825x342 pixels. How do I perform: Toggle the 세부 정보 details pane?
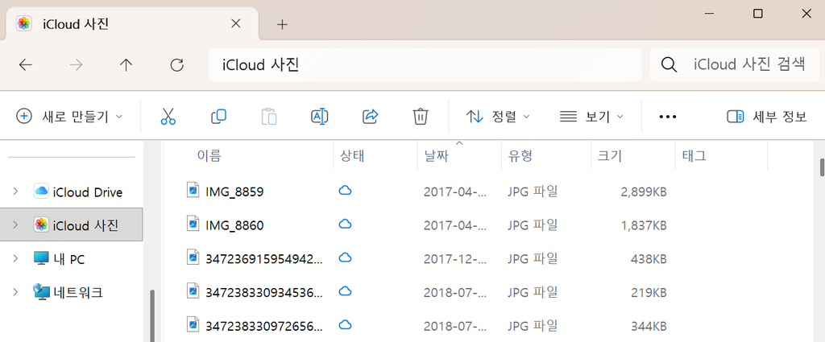click(767, 116)
